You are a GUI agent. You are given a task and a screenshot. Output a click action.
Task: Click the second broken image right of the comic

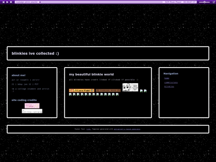(x=145, y=91)
